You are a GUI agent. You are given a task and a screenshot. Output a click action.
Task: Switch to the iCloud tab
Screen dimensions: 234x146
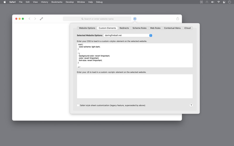click(187, 28)
